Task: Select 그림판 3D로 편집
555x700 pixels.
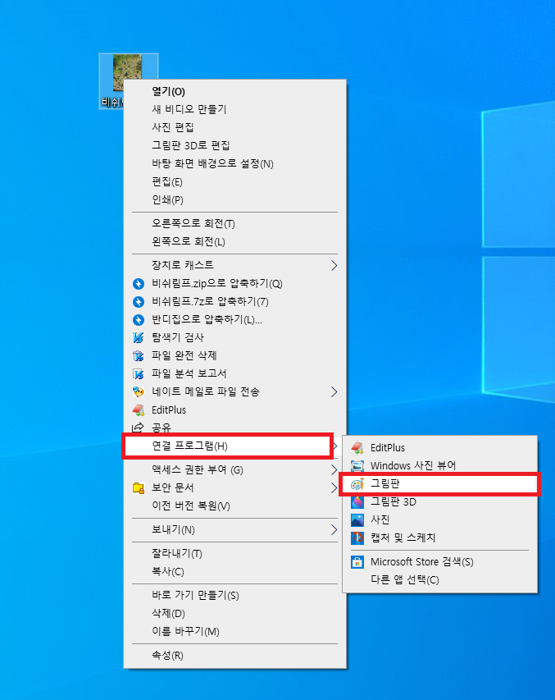Action: click(234, 145)
